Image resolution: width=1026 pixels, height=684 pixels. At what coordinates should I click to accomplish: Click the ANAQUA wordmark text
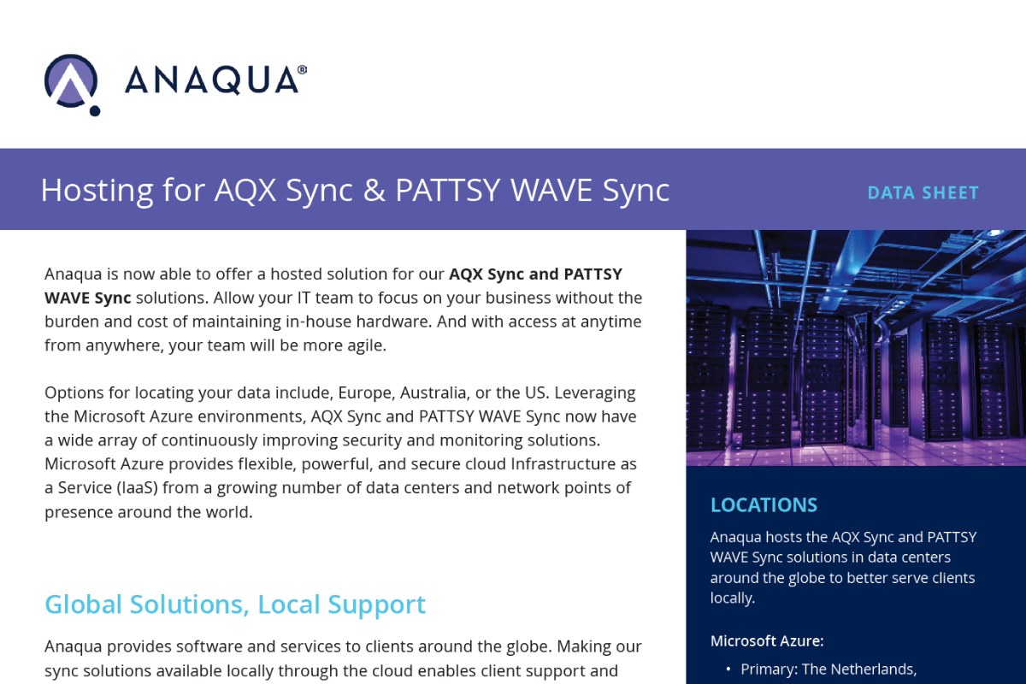click(x=215, y=80)
